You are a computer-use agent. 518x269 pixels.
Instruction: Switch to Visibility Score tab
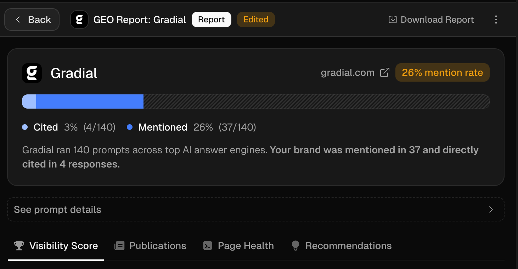[x=56, y=246]
